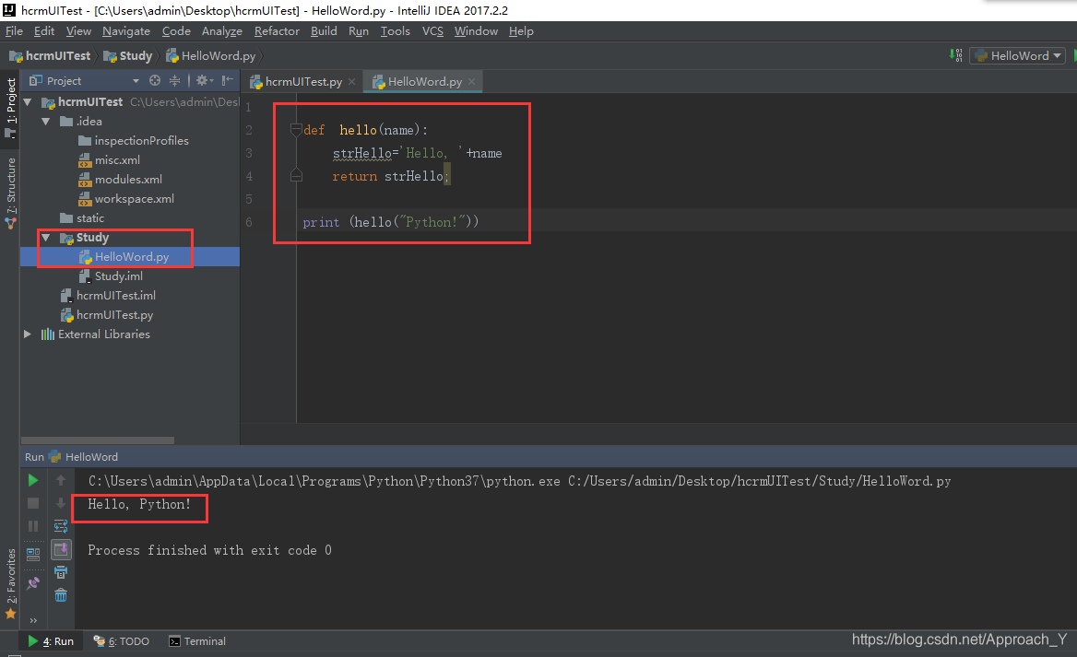Image resolution: width=1077 pixels, height=657 pixels.
Task: Open the Edit menu
Action: coord(44,31)
